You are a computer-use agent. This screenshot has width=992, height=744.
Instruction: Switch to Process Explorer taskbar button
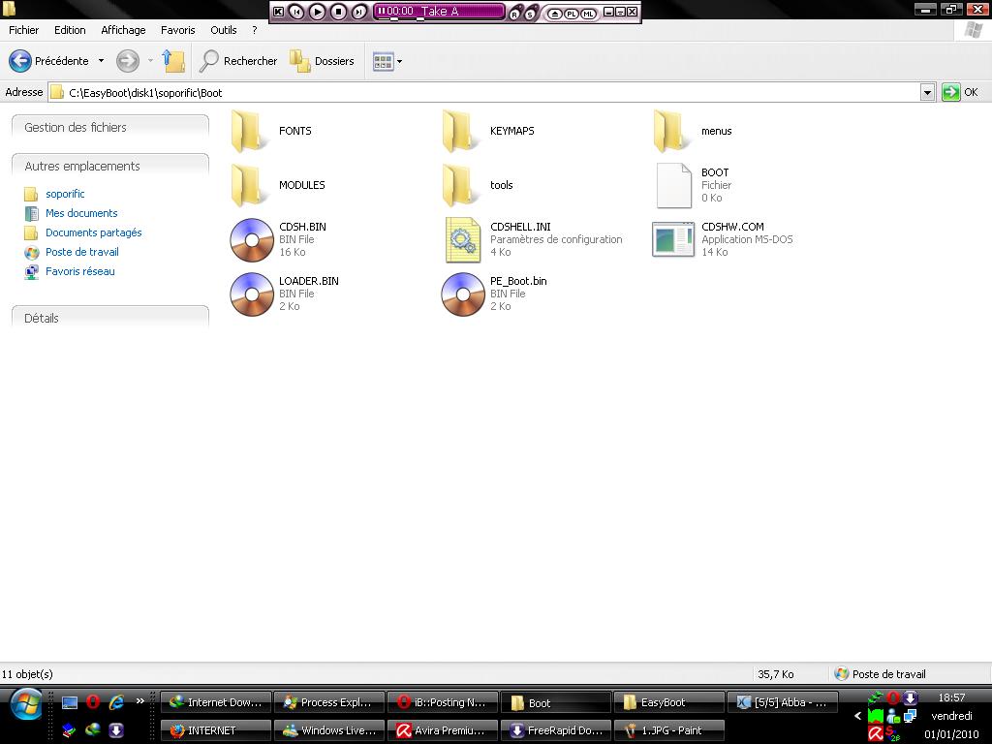tap(329, 702)
